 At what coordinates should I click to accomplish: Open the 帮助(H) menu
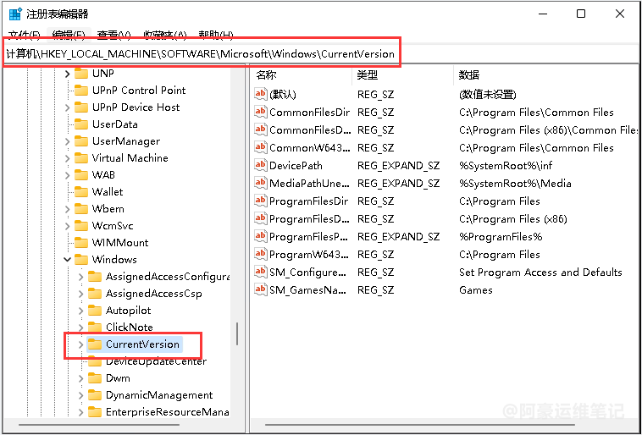pos(216,36)
